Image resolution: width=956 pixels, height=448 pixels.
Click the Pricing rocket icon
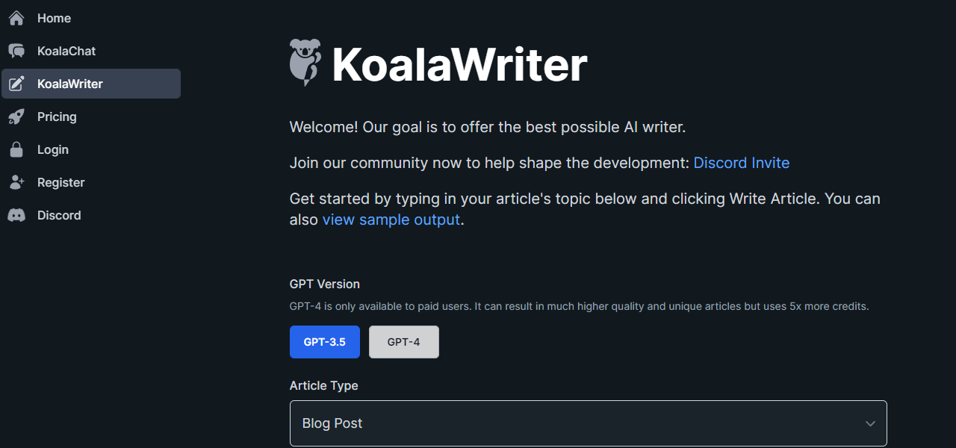pyautogui.click(x=16, y=116)
